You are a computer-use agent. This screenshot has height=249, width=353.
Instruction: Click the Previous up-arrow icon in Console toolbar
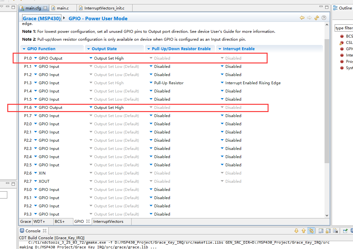click(304, 231)
